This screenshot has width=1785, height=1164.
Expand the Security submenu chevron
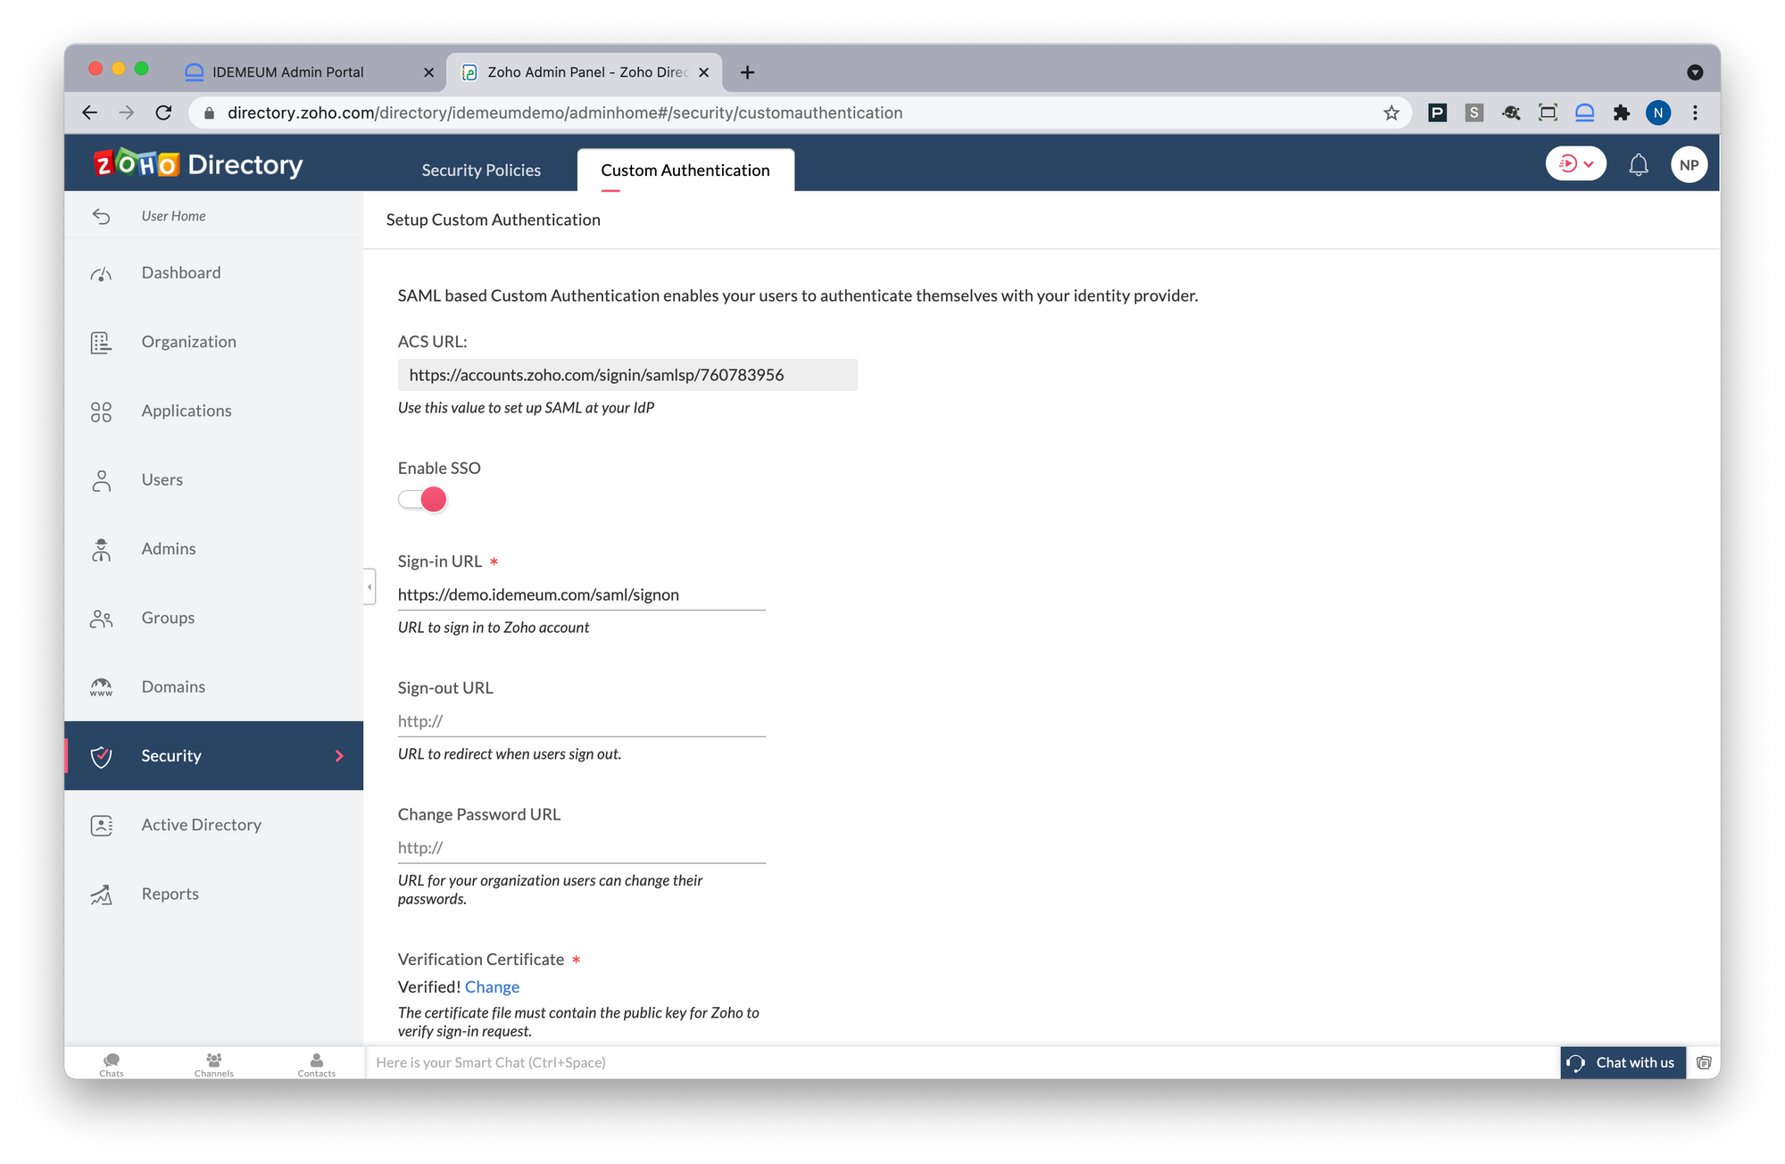339,756
